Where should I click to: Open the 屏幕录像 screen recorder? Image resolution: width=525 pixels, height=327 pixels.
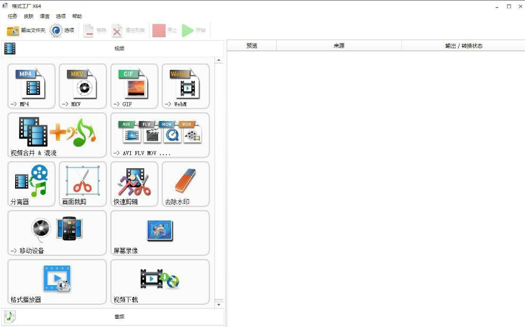tap(160, 233)
